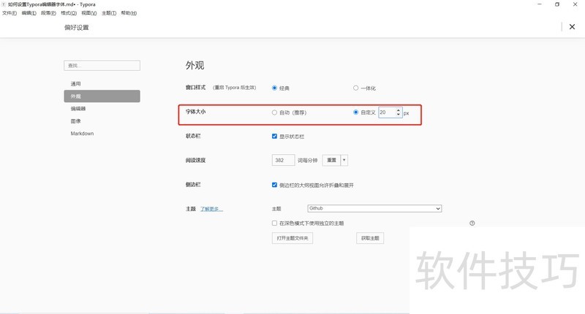Click 打开主题文件夹 button
Screen dimensions: 585x314
pos(292,238)
